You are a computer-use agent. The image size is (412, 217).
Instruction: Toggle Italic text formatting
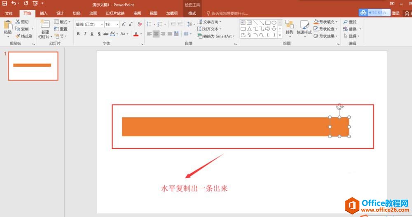(x=85, y=34)
